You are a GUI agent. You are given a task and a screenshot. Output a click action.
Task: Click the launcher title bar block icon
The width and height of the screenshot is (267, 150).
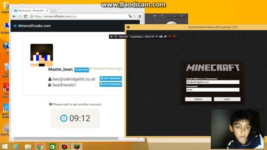click(128, 27)
